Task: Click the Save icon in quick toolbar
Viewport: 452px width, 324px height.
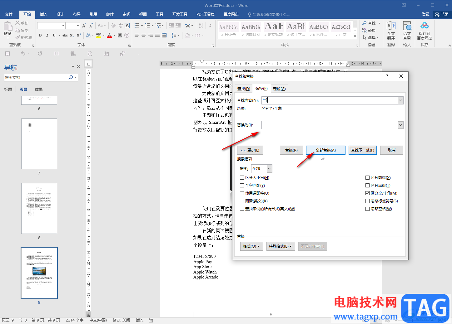Action: point(7,54)
